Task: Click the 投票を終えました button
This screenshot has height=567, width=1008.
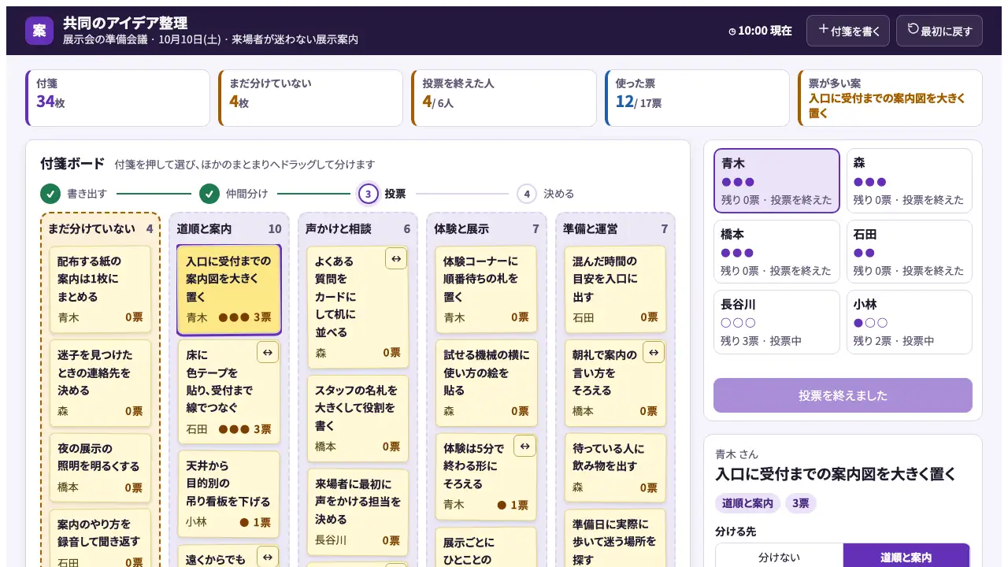Action: (x=843, y=395)
